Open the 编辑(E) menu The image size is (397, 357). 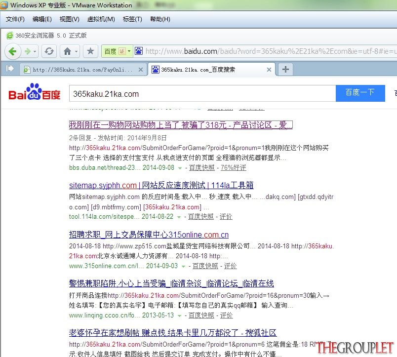[x=42, y=19]
